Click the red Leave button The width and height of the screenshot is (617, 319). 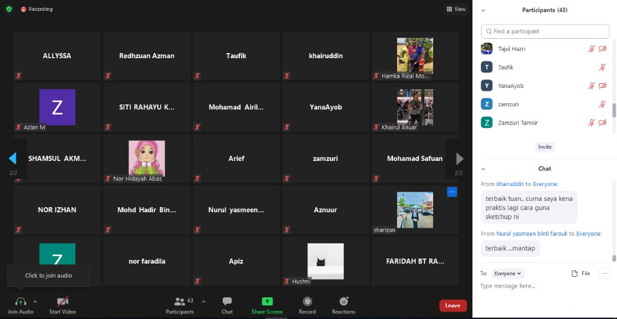pos(452,305)
